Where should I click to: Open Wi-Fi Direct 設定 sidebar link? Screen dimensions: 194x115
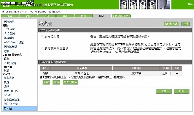click(14, 42)
